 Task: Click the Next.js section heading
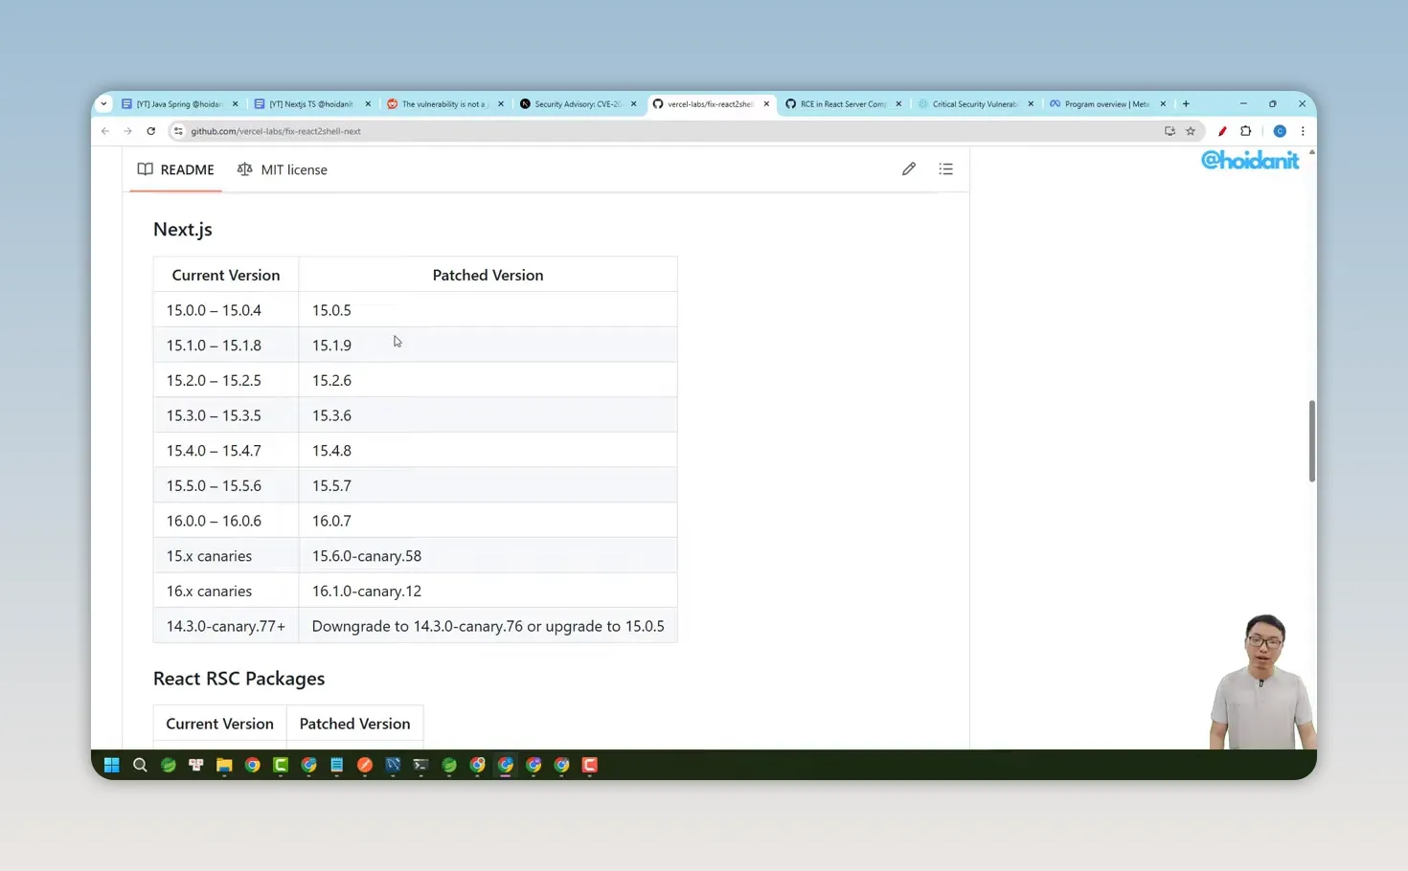point(183,230)
